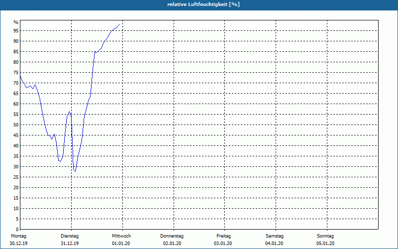398x249 pixels.
Task: Click the y-axis value 90
Action: point(16,41)
